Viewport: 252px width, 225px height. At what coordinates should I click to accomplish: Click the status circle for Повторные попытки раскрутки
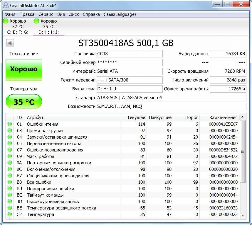coord(10,163)
